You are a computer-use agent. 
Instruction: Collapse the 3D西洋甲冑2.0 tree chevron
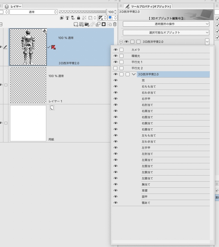(134, 74)
